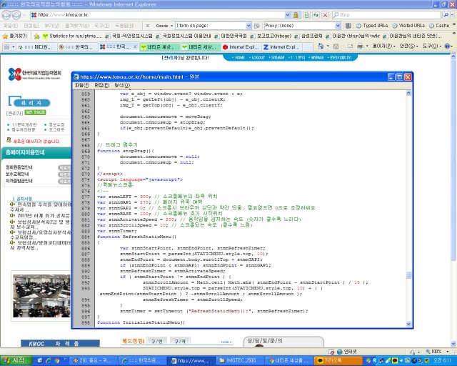Switch to first green 네티즌 세상 tab
Screen dimensions: 457x366
(159, 46)
